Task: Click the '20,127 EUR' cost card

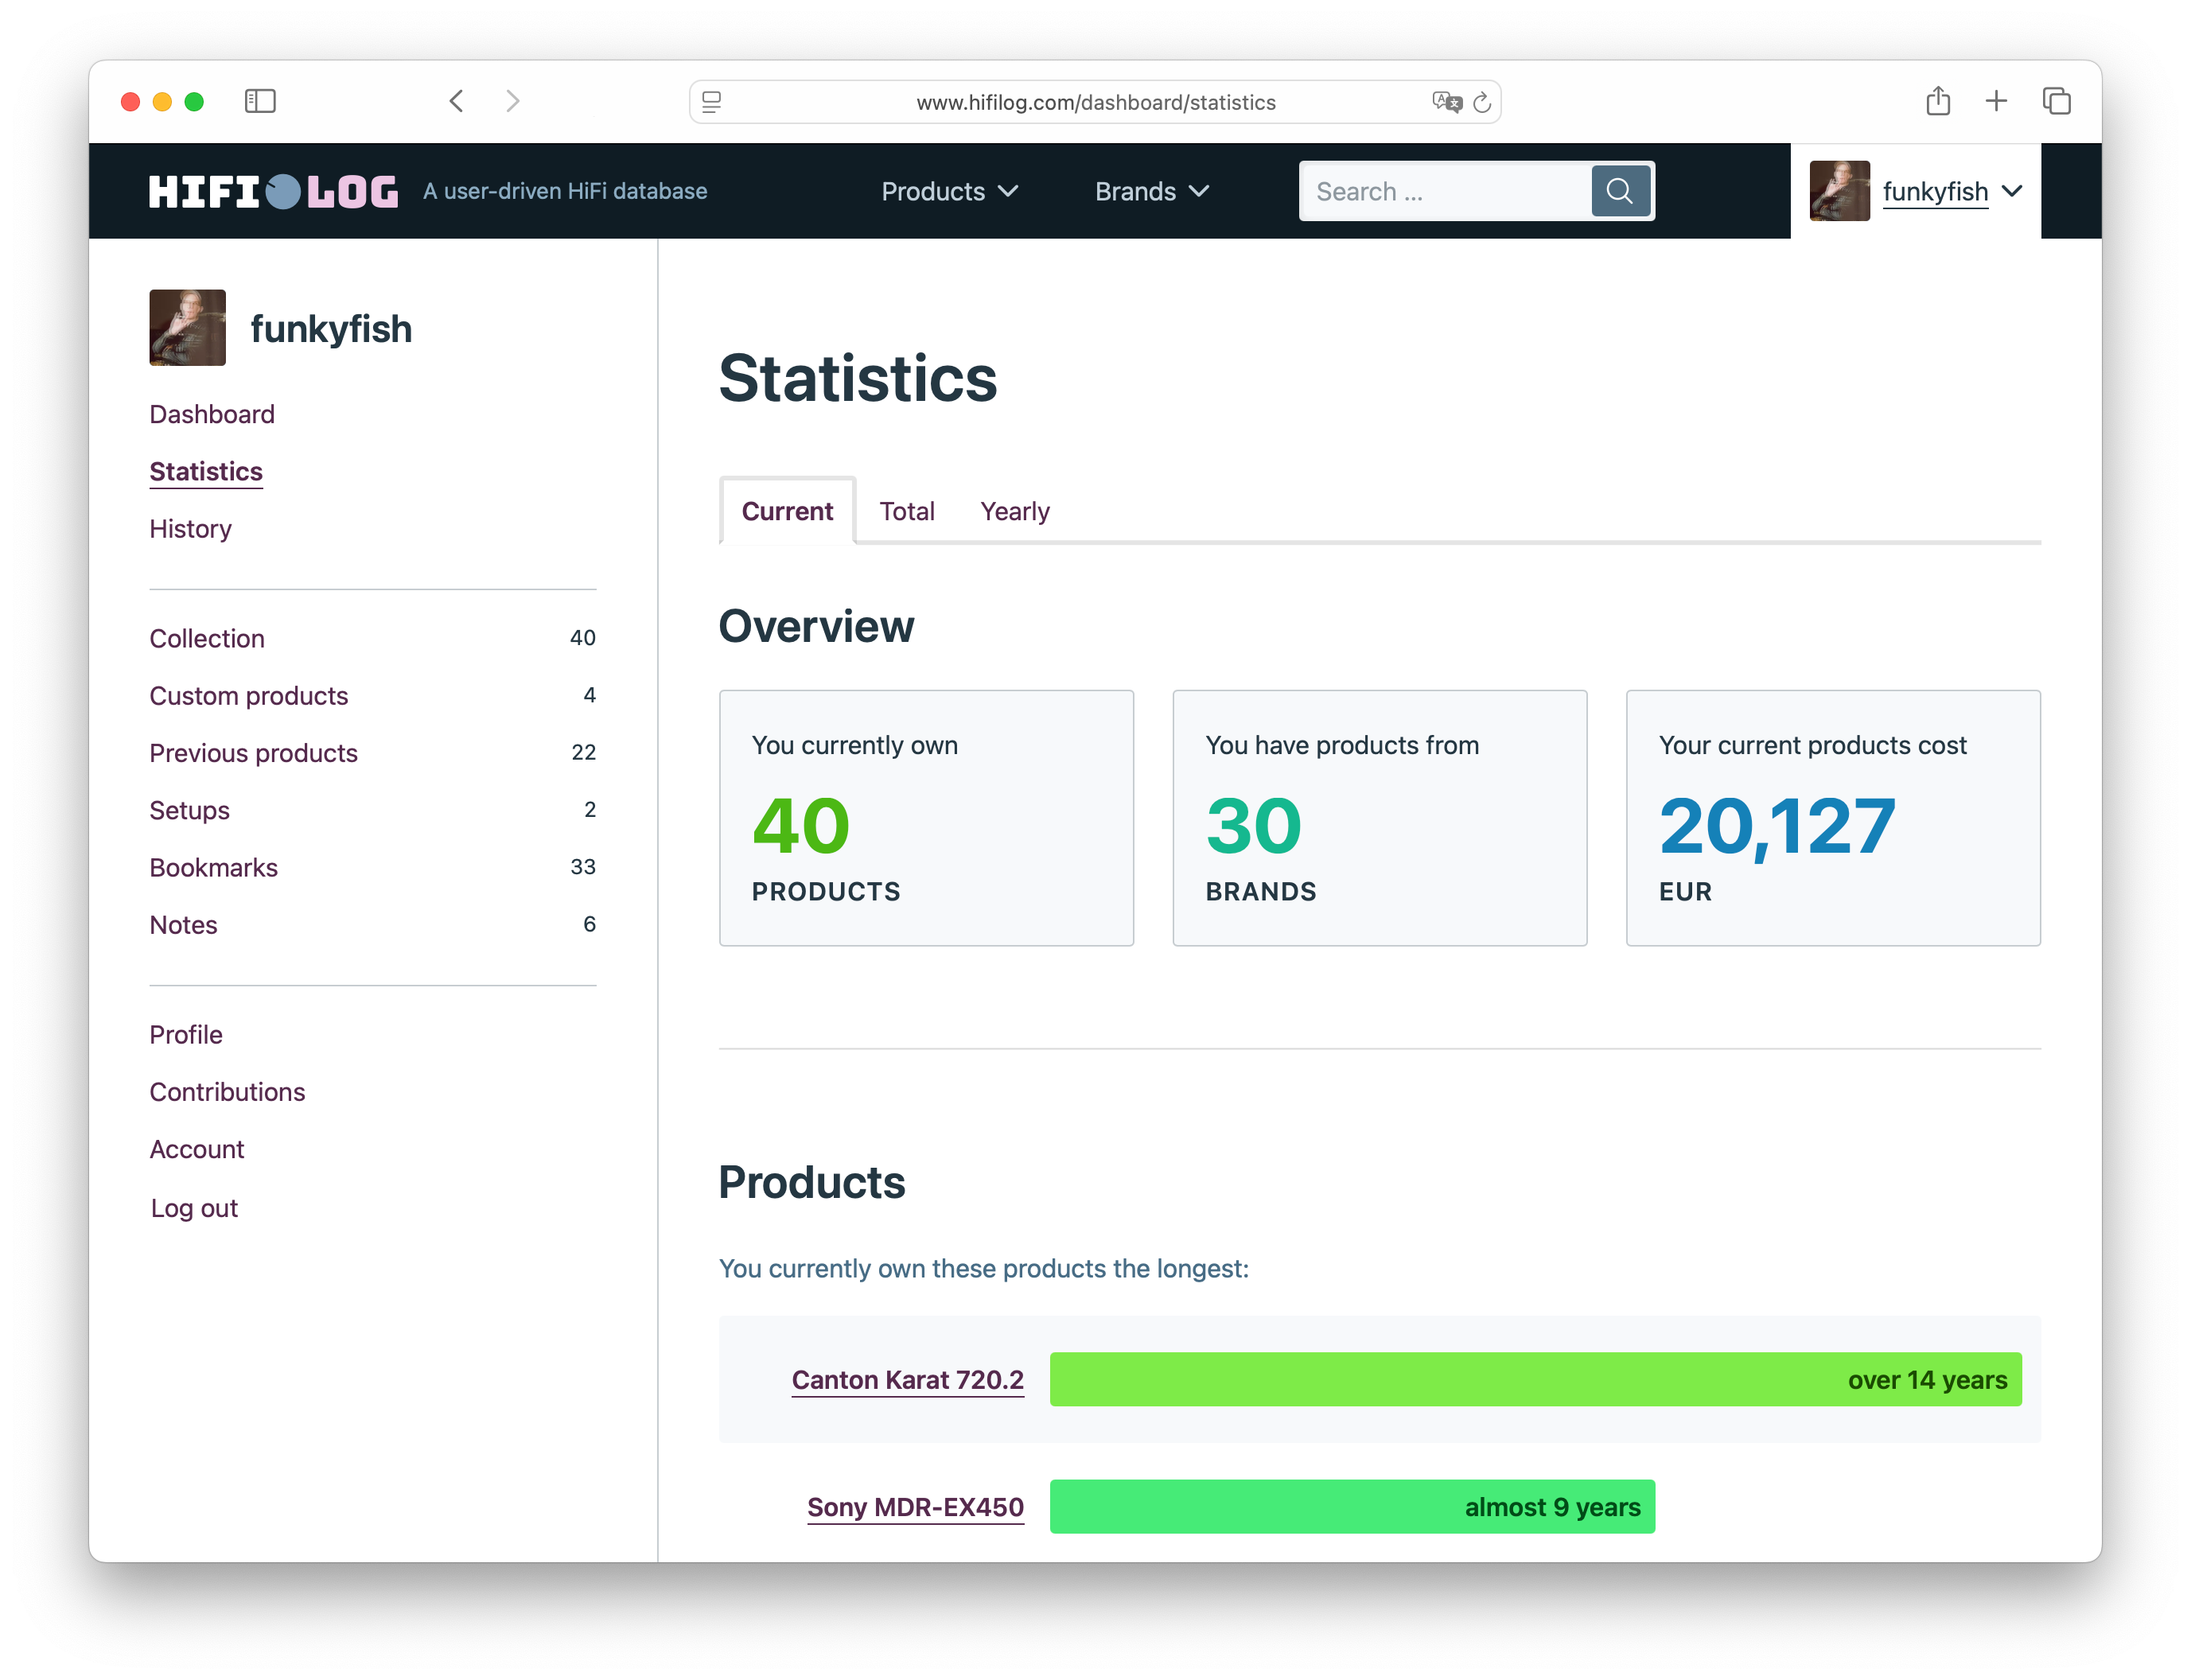Action: (1832, 817)
